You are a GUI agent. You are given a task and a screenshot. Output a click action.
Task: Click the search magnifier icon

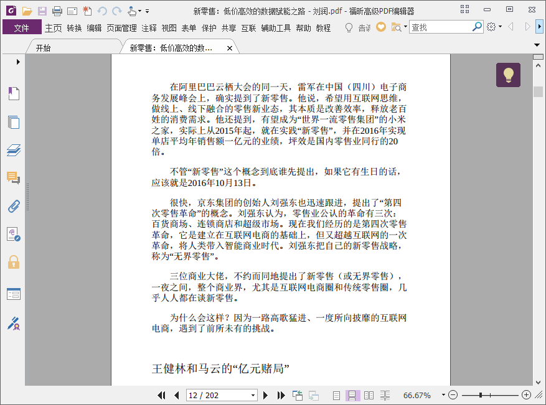coord(477,27)
